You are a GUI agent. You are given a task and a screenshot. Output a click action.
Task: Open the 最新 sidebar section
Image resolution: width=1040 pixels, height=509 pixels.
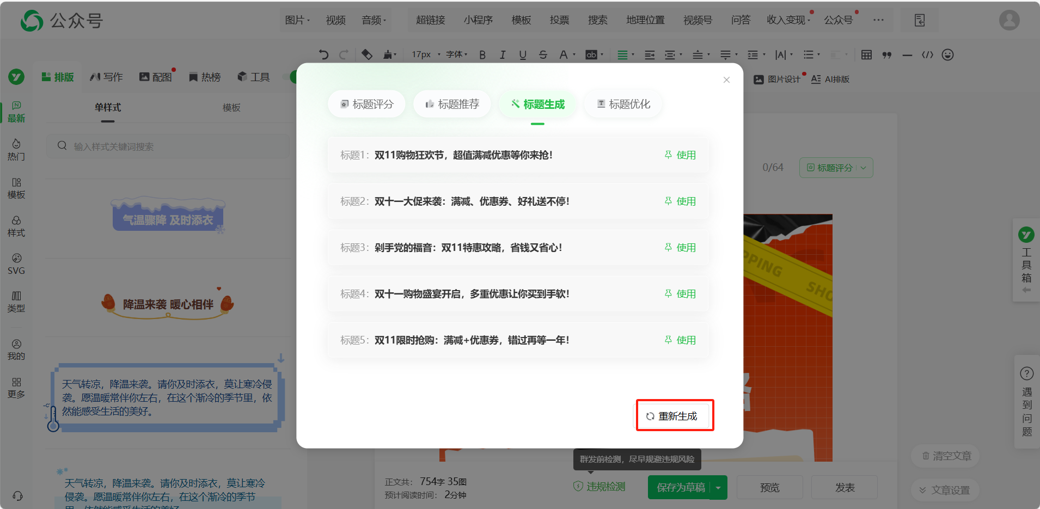point(16,112)
